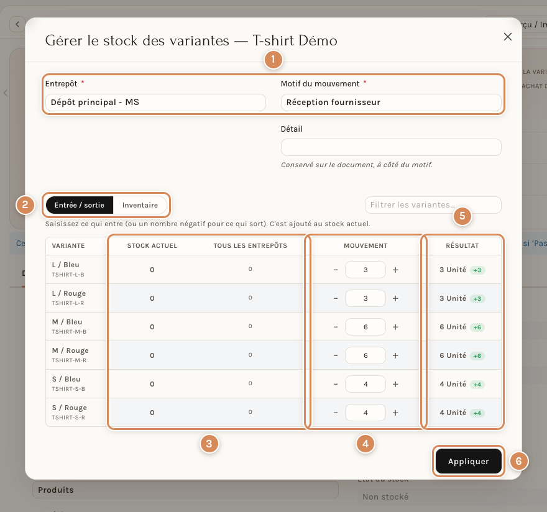Decrease movement for M / Bleu

[x=336, y=327]
